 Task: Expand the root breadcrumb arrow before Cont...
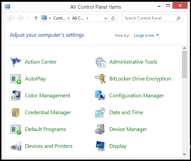(x=50, y=19)
